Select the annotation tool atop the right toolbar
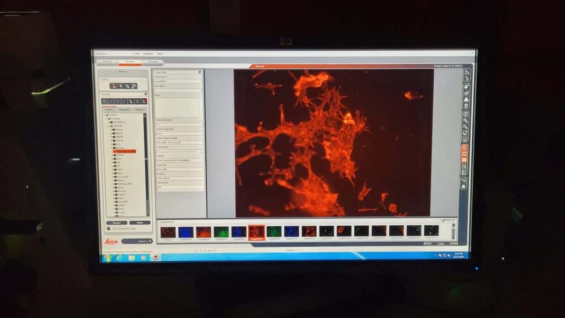 click(x=467, y=72)
